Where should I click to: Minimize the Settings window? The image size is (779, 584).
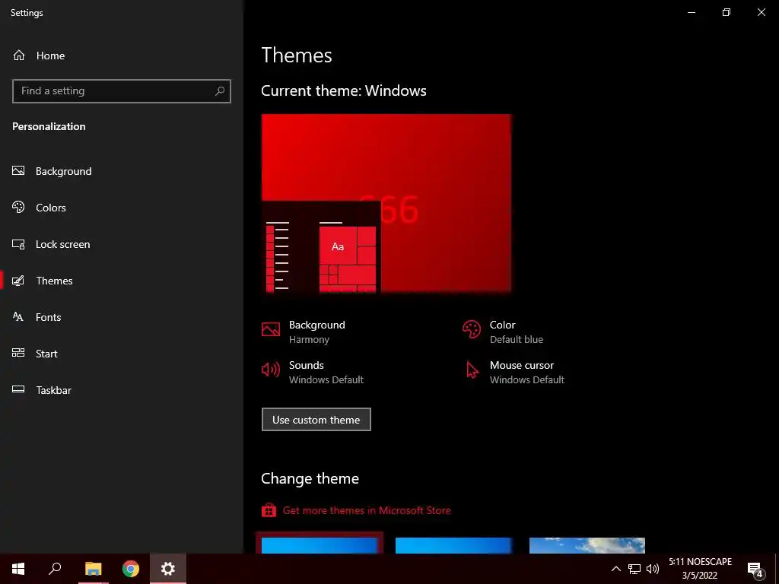[691, 12]
